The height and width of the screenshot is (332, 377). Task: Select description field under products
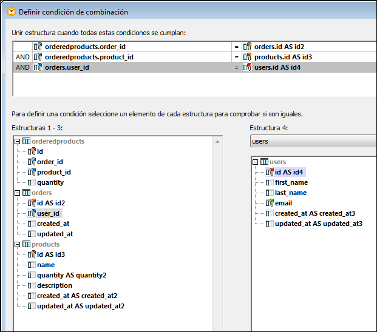click(54, 285)
